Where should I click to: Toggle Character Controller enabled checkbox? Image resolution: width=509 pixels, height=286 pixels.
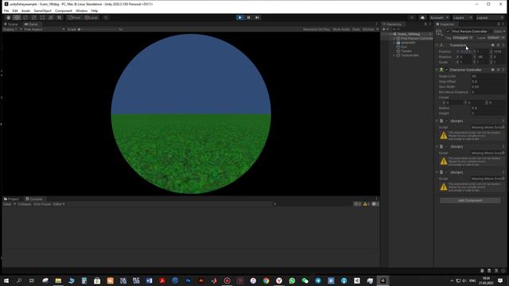pos(447,70)
